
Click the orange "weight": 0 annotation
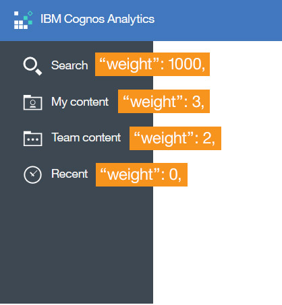tap(142, 175)
